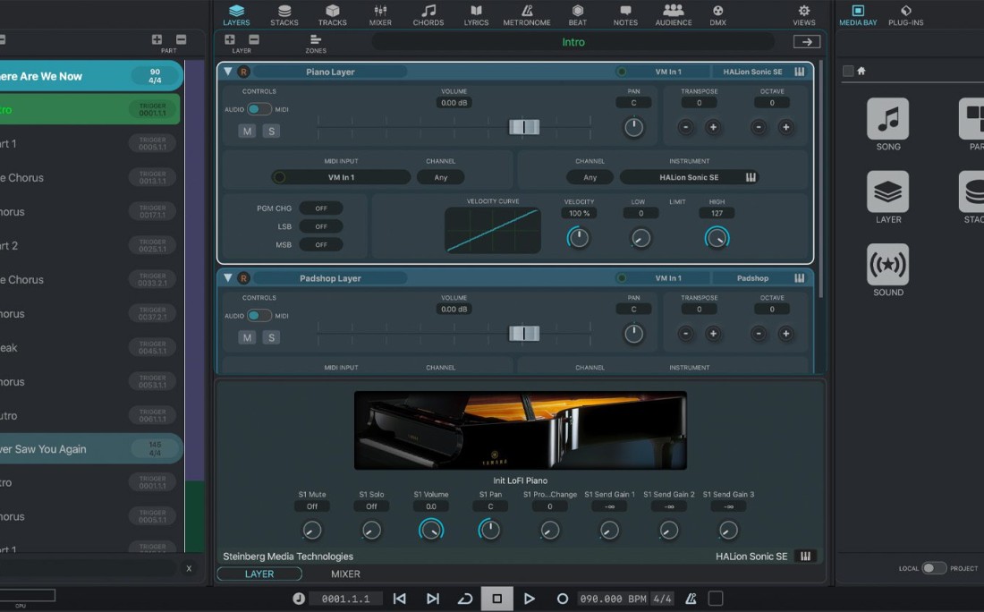
Task: Switch to the PLUG-INS tab
Action: [x=906, y=14]
